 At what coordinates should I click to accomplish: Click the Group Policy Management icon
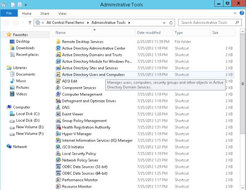(x=58, y=121)
